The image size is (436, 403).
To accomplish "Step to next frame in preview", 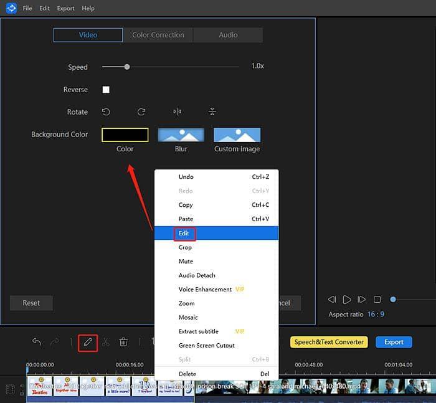I will click(361, 300).
